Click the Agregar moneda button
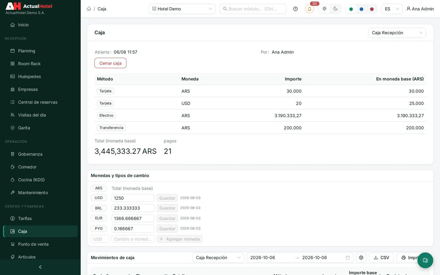The width and height of the screenshot is (440, 275). 179,239
